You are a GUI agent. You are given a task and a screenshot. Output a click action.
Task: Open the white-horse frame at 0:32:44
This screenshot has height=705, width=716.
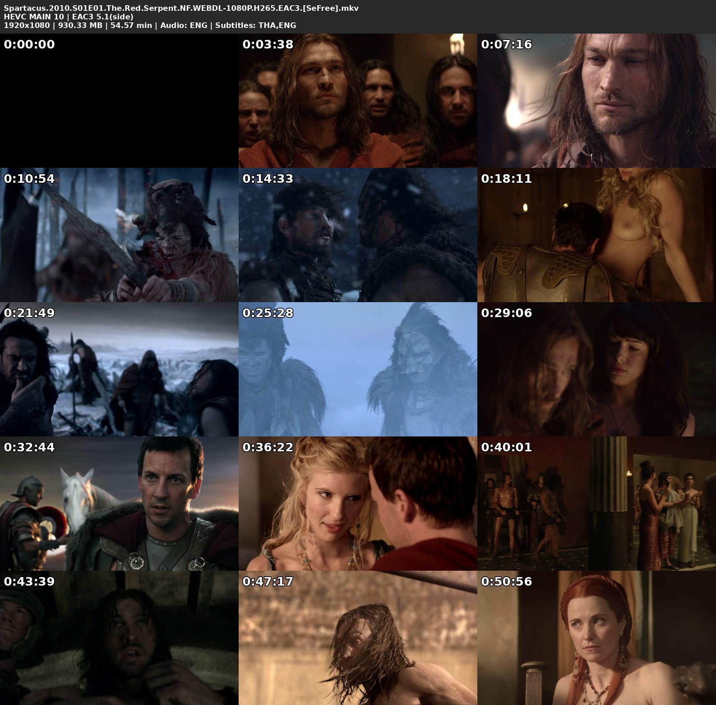(119, 504)
